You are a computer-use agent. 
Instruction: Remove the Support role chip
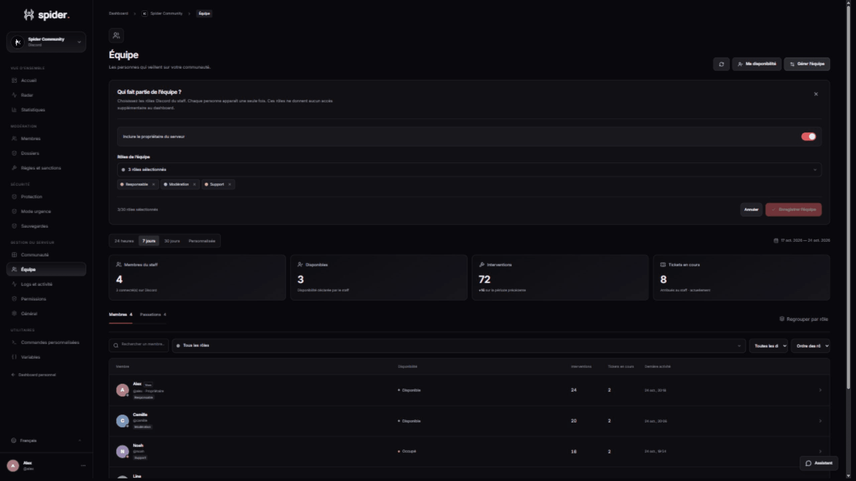229,184
